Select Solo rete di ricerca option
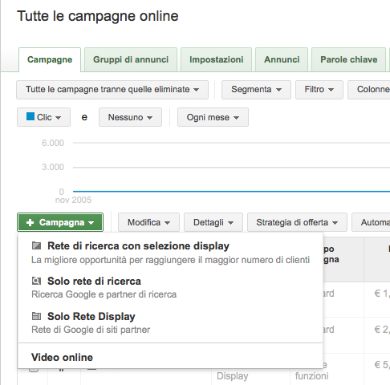390x385 pixels. tap(170, 288)
